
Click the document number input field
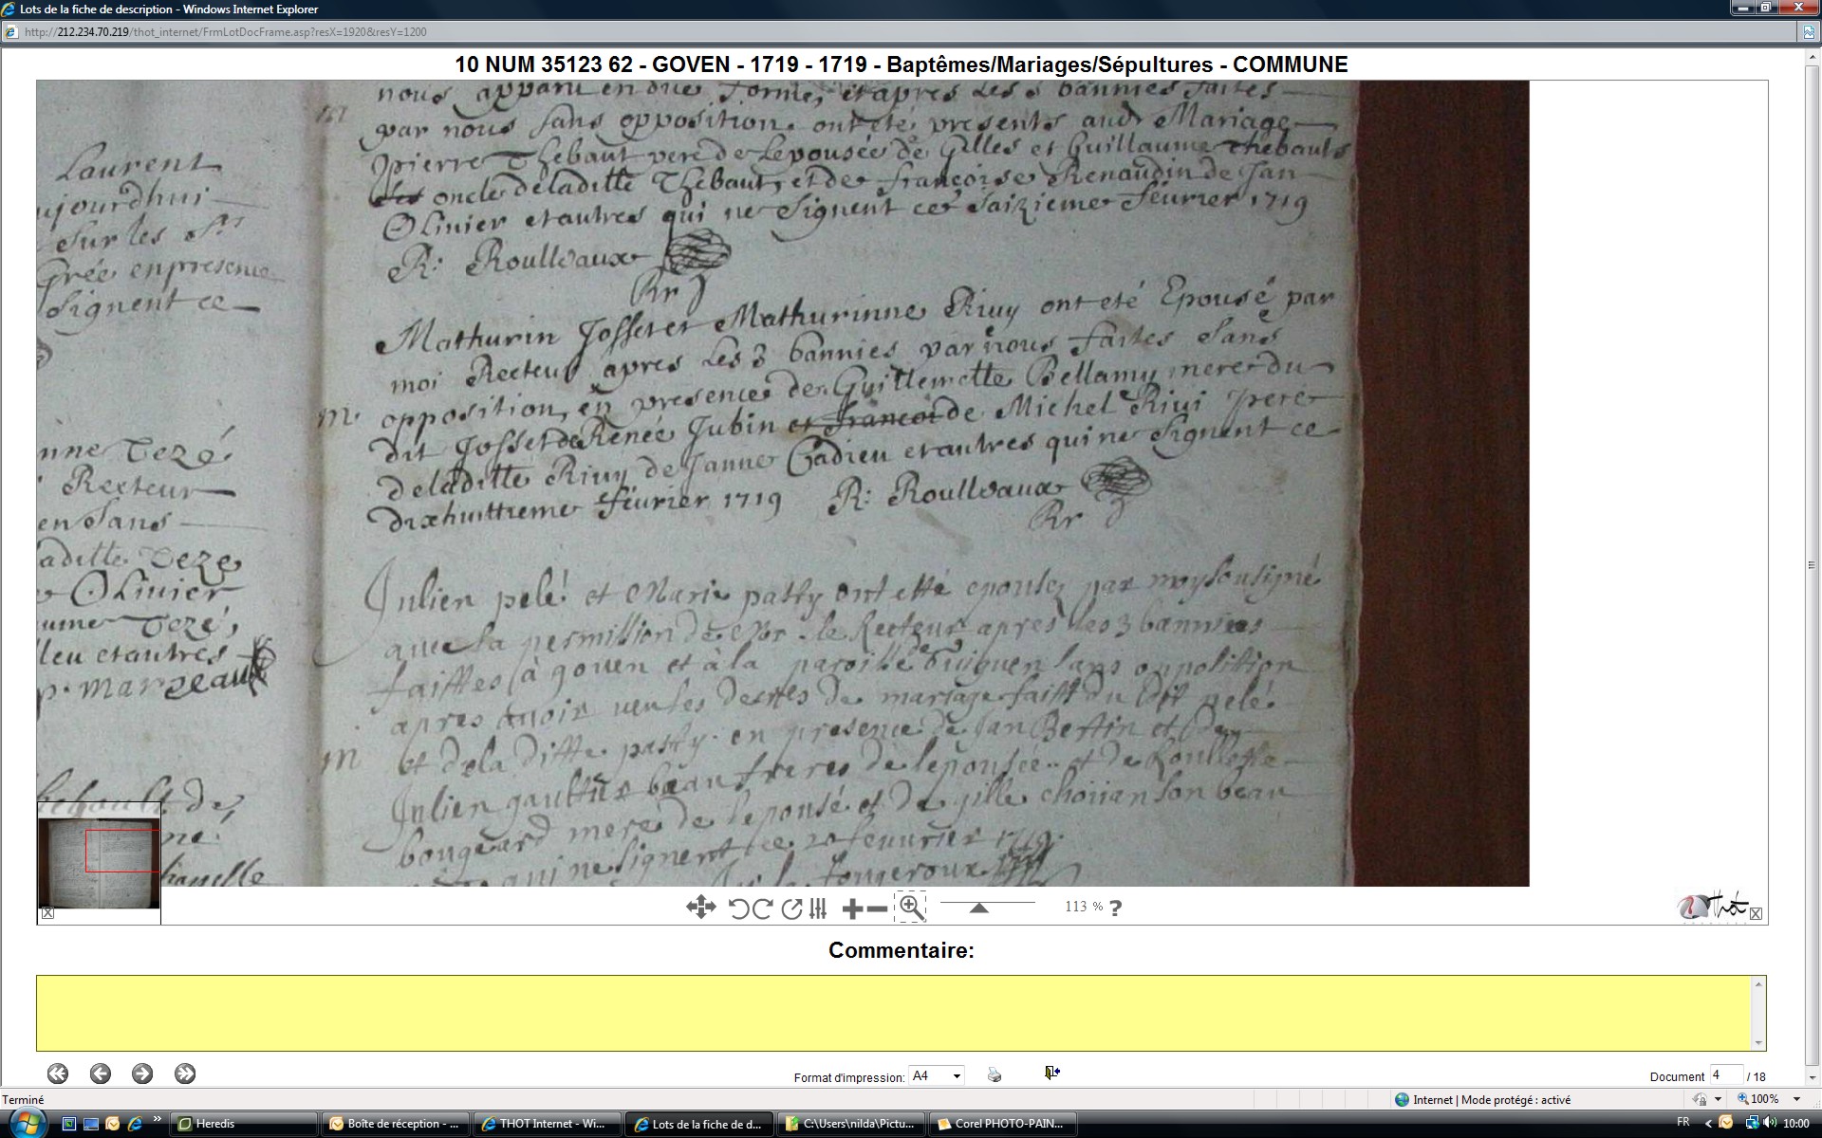1725,1074
